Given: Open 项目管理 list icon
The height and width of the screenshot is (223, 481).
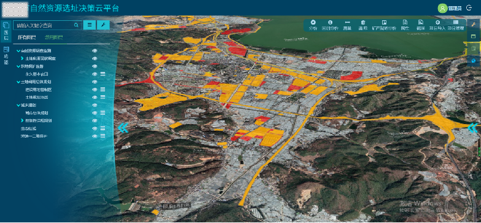Looking at the screenshot, I should 456,25.
